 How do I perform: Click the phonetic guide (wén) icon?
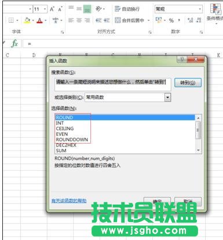56,20
